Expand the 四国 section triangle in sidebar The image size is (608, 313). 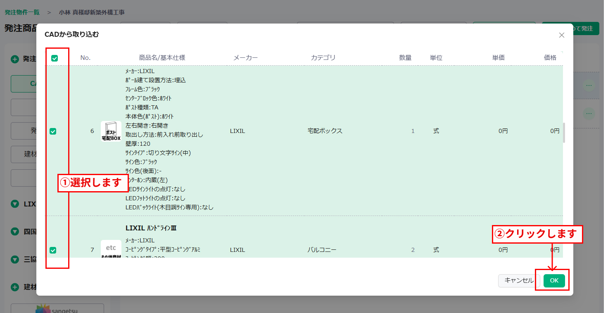pyautogui.click(x=15, y=232)
